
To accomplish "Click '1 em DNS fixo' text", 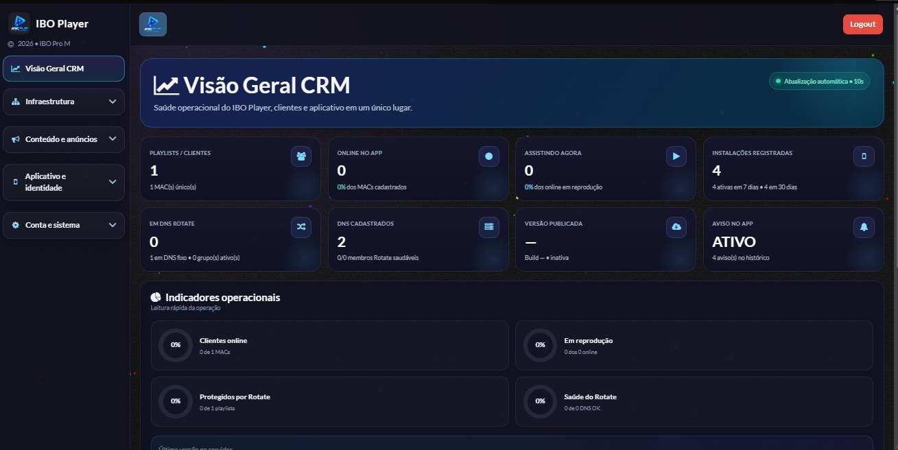I will tap(169, 258).
